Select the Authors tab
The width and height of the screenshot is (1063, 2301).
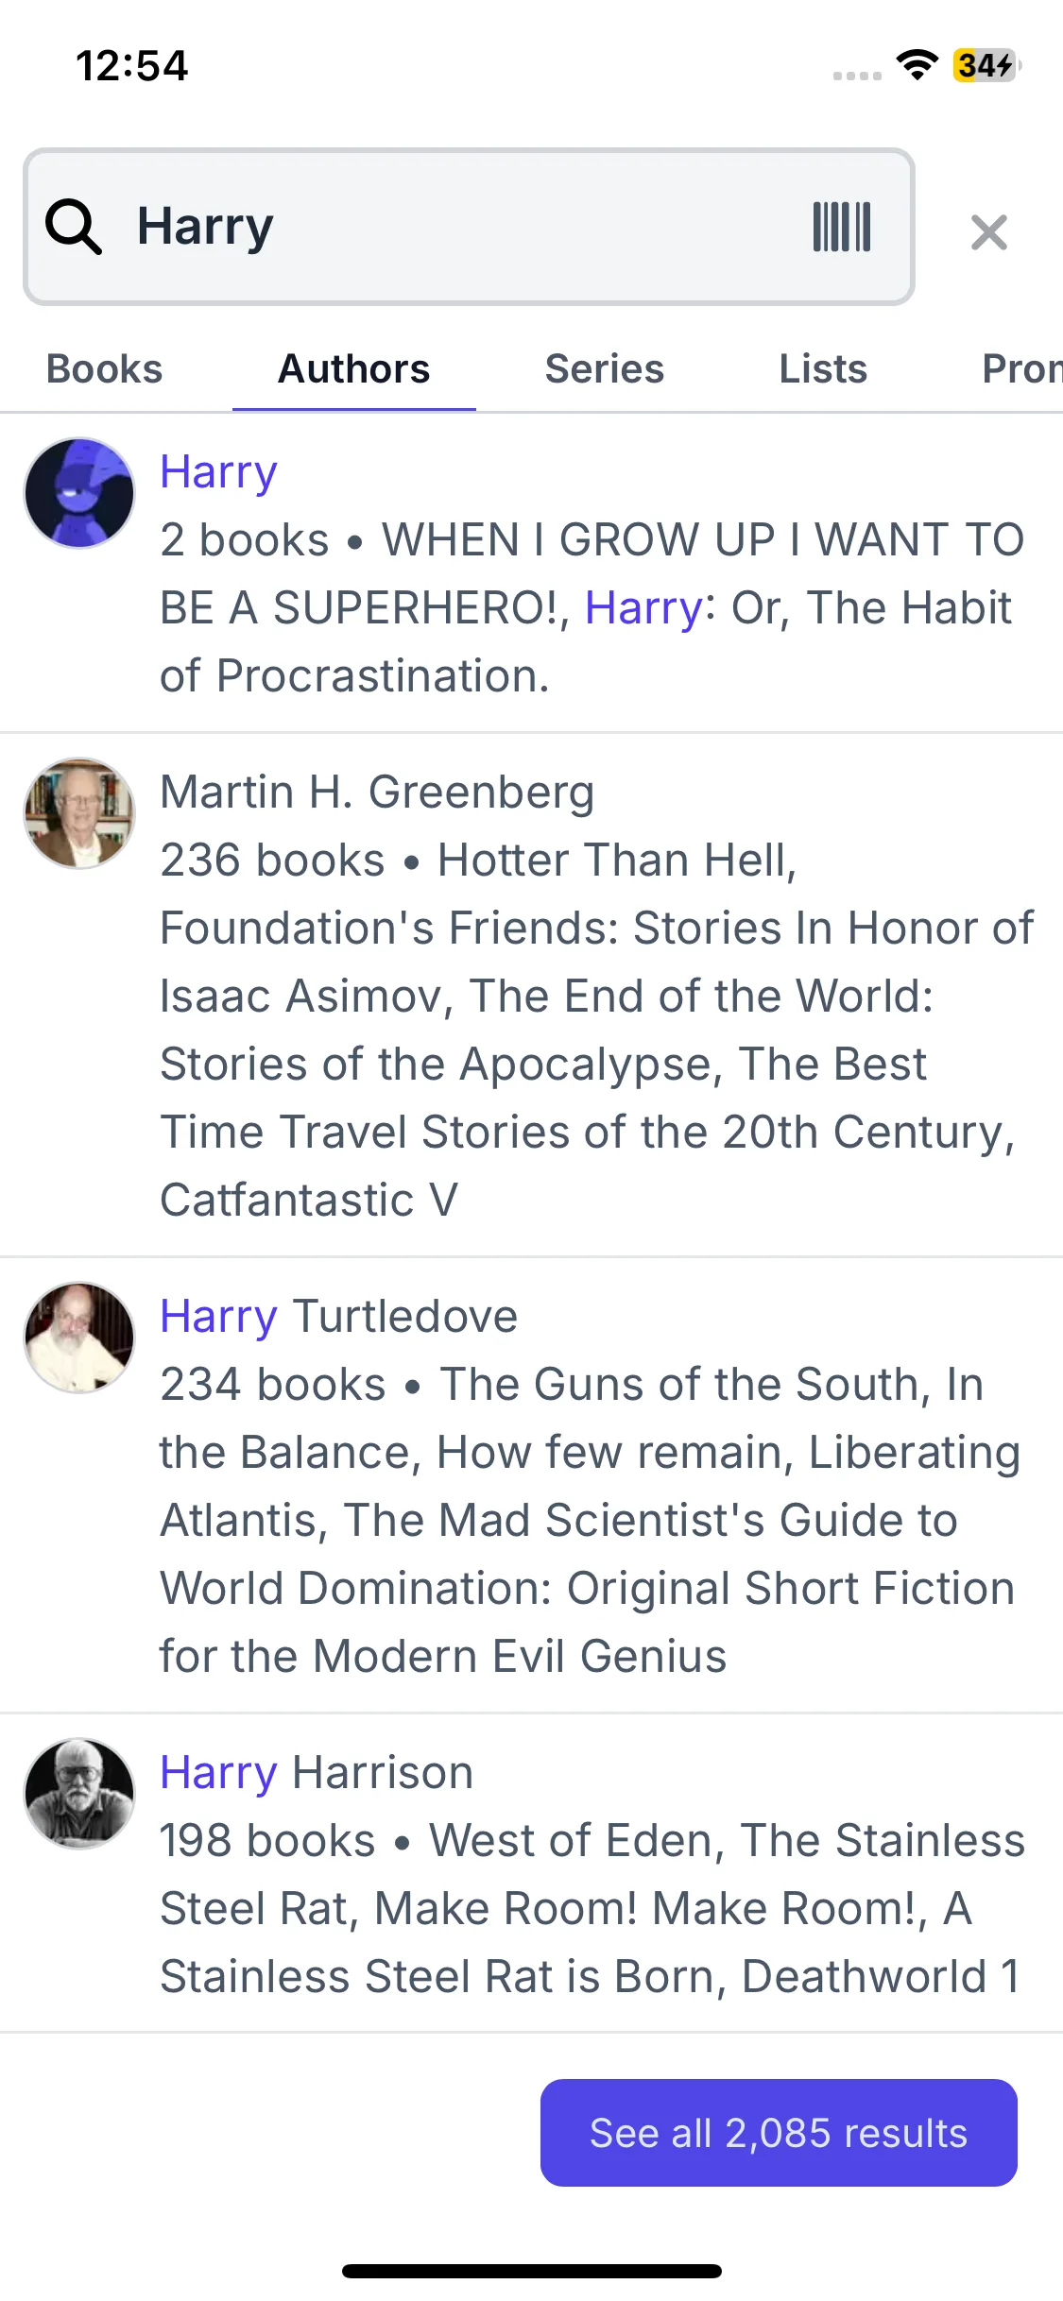[353, 369]
